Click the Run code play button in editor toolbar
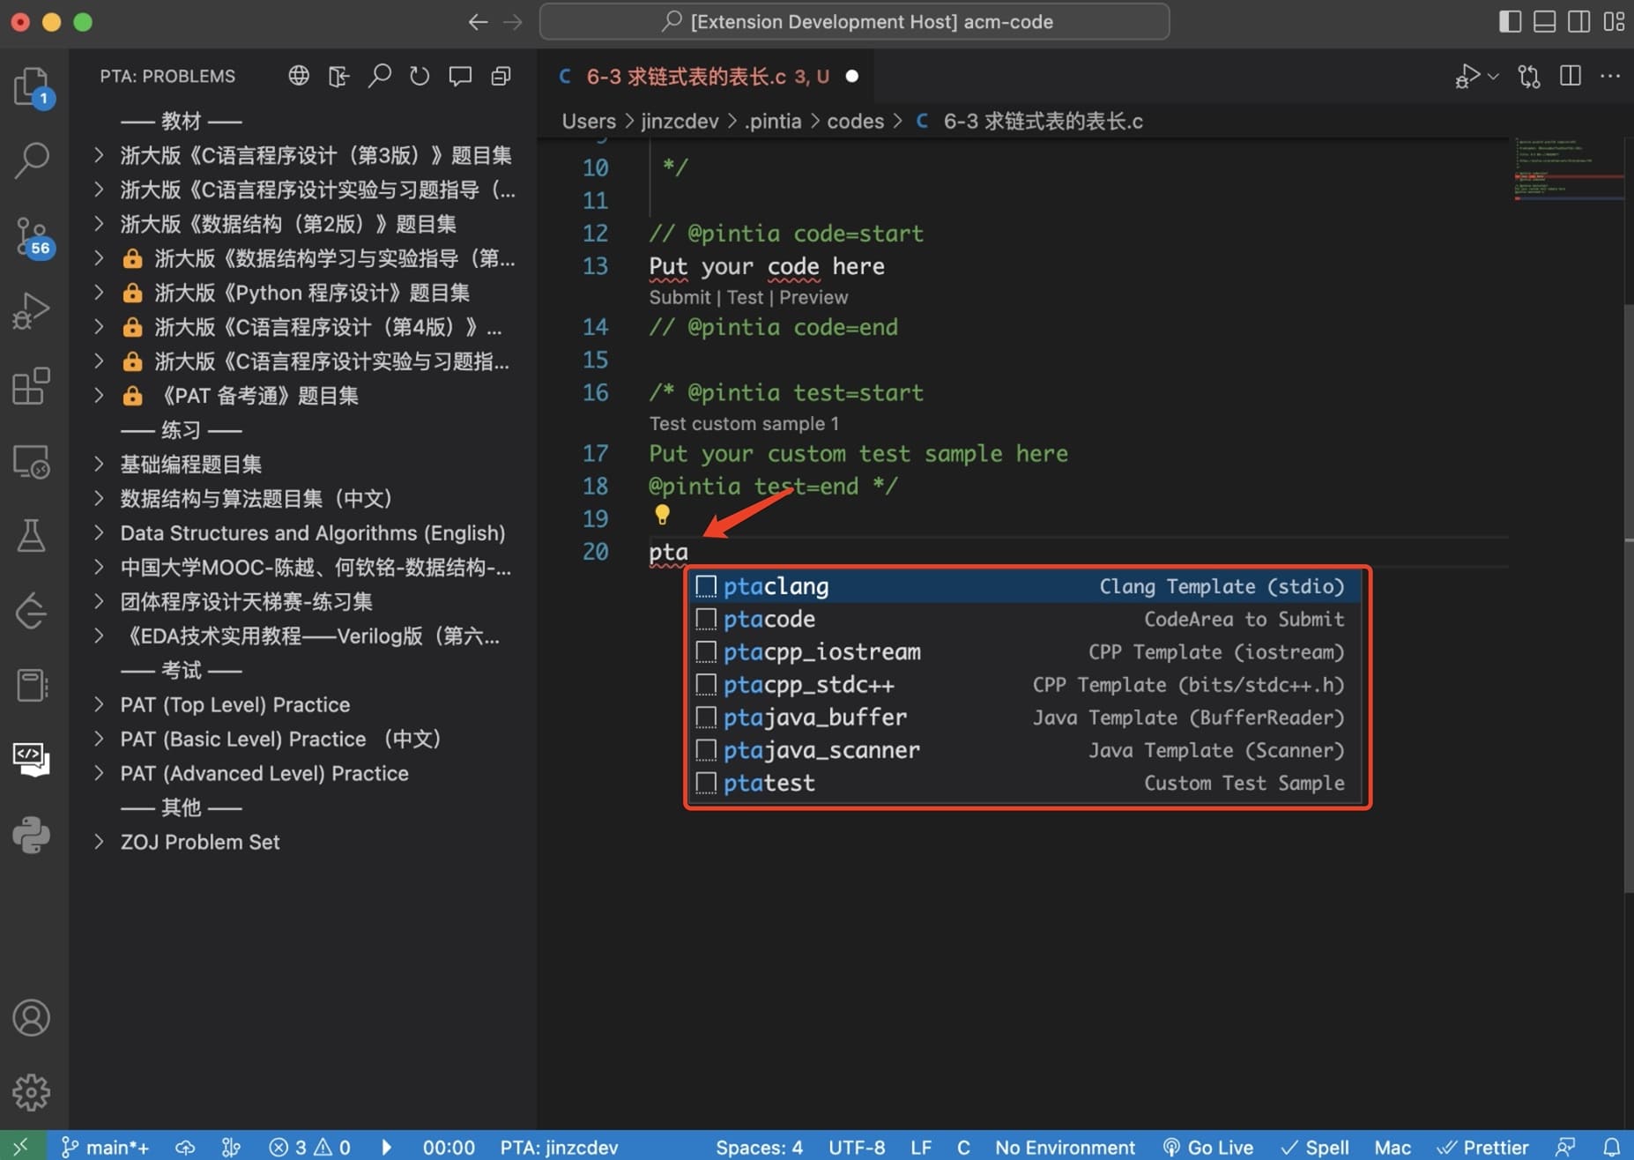 pyautogui.click(x=1467, y=76)
